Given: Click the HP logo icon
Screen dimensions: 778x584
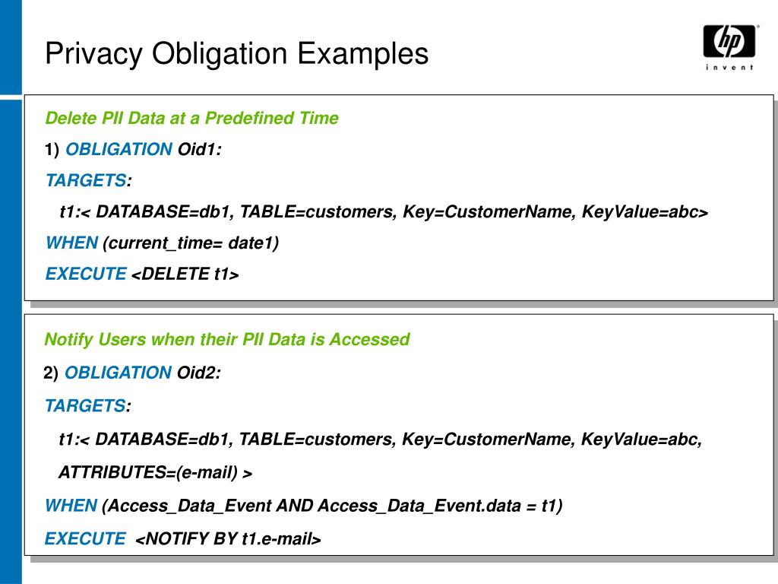Looking at the screenshot, I should tap(729, 41).
